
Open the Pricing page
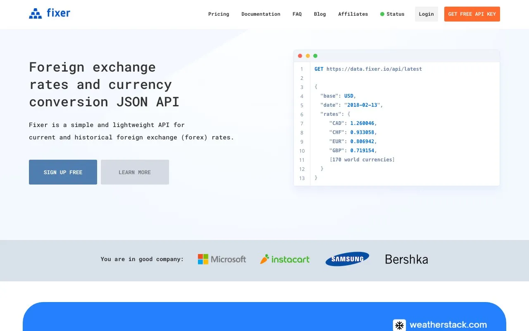pyautogui.click(x=219, y=14)
